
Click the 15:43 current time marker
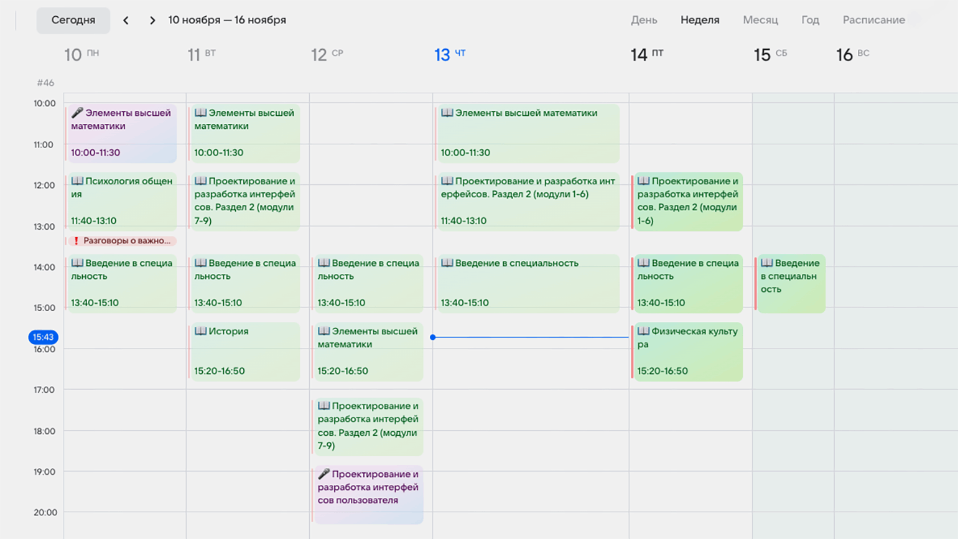(43, 337)
